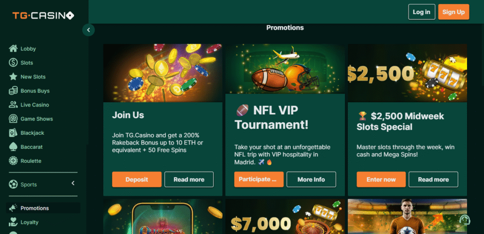Select the Slots dollar icon
The image size is (484, 234).
(x=13, y=62)
